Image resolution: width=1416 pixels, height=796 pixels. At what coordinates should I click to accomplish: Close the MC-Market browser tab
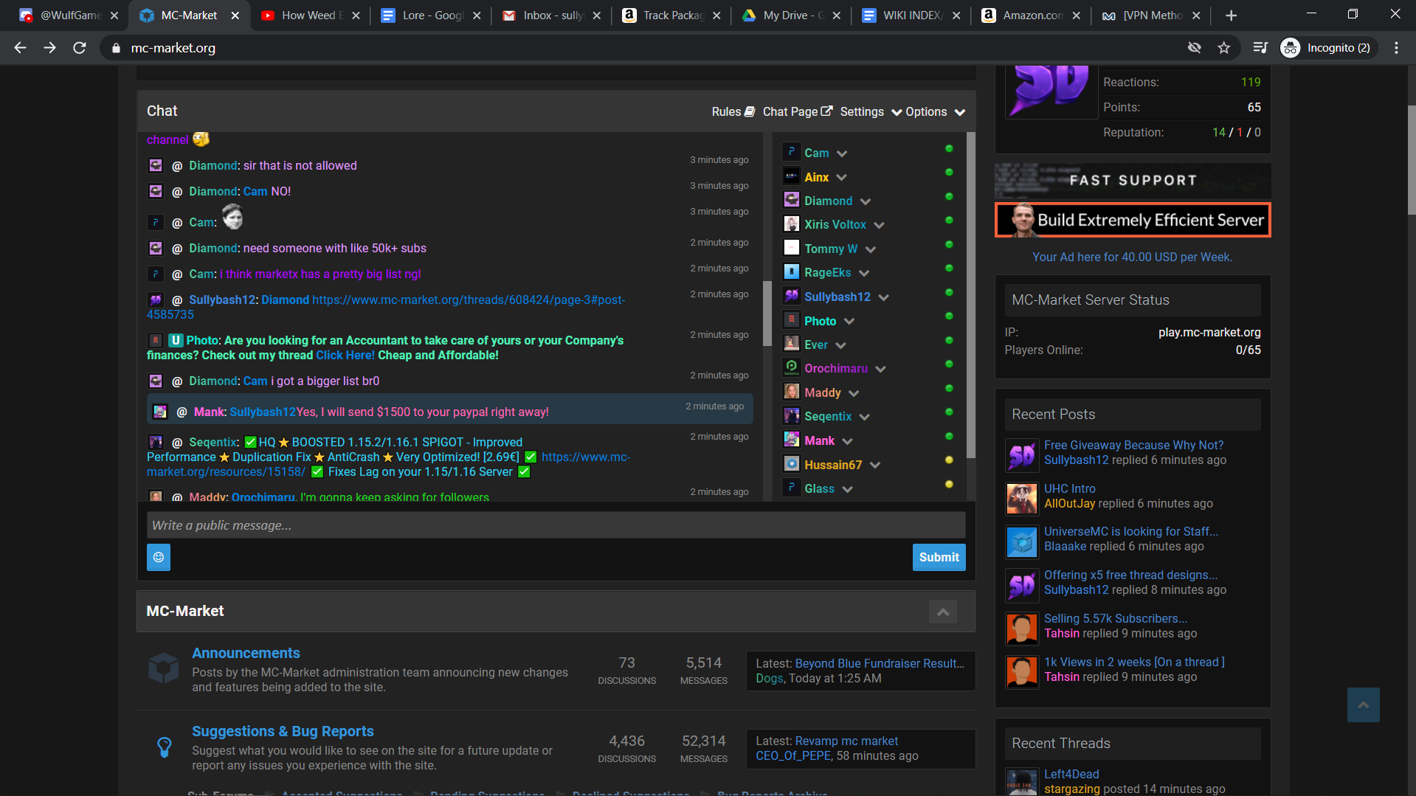point(235,15)
